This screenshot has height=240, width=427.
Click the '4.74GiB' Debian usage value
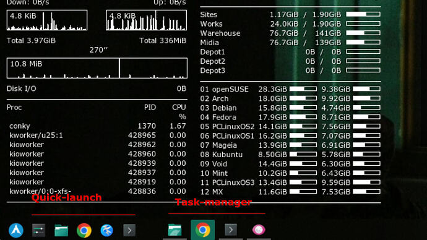(x=336, y=108)
